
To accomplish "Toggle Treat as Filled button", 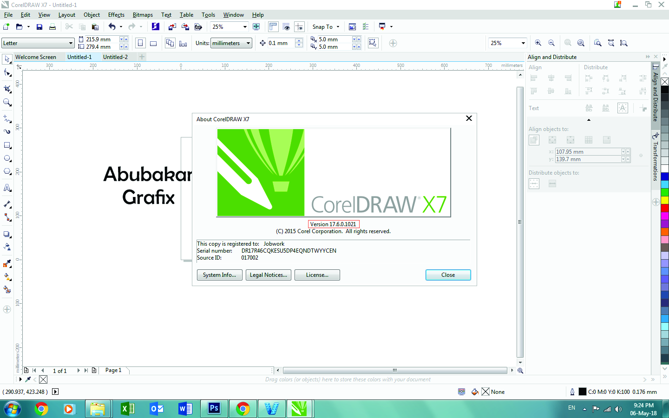I will click(x=373, y=43).
